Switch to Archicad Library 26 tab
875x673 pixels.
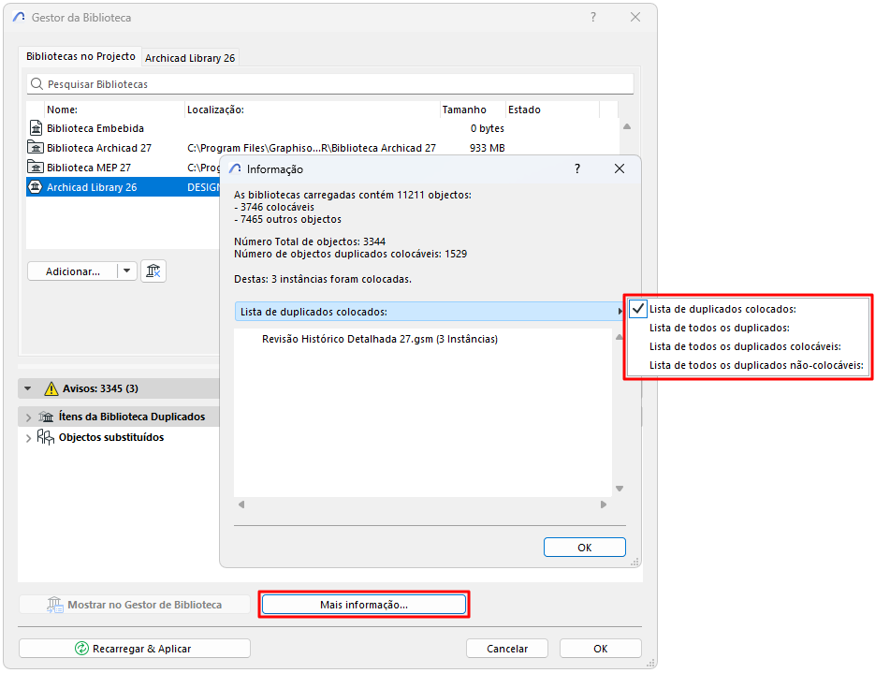point(190,58)
